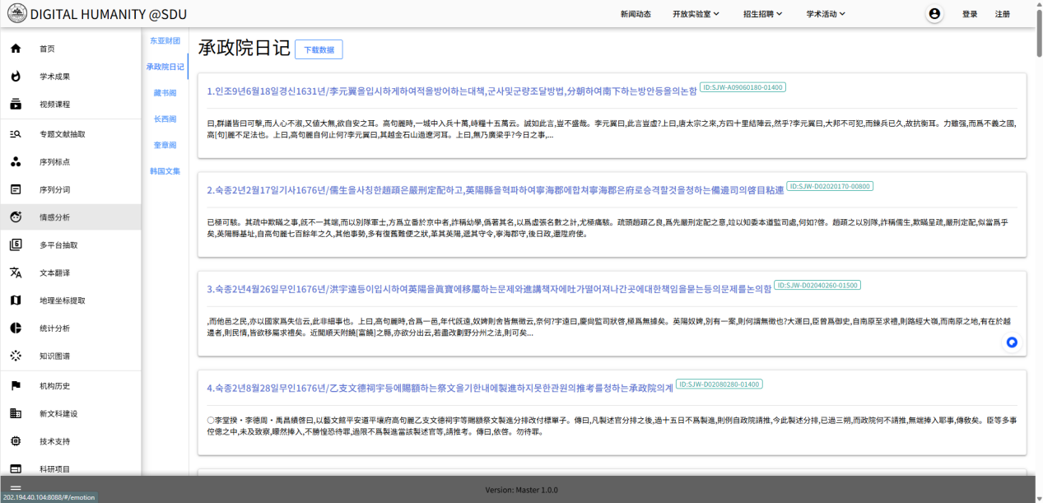
Task: Click the blue floating circle button
Action: (1013, 342)
